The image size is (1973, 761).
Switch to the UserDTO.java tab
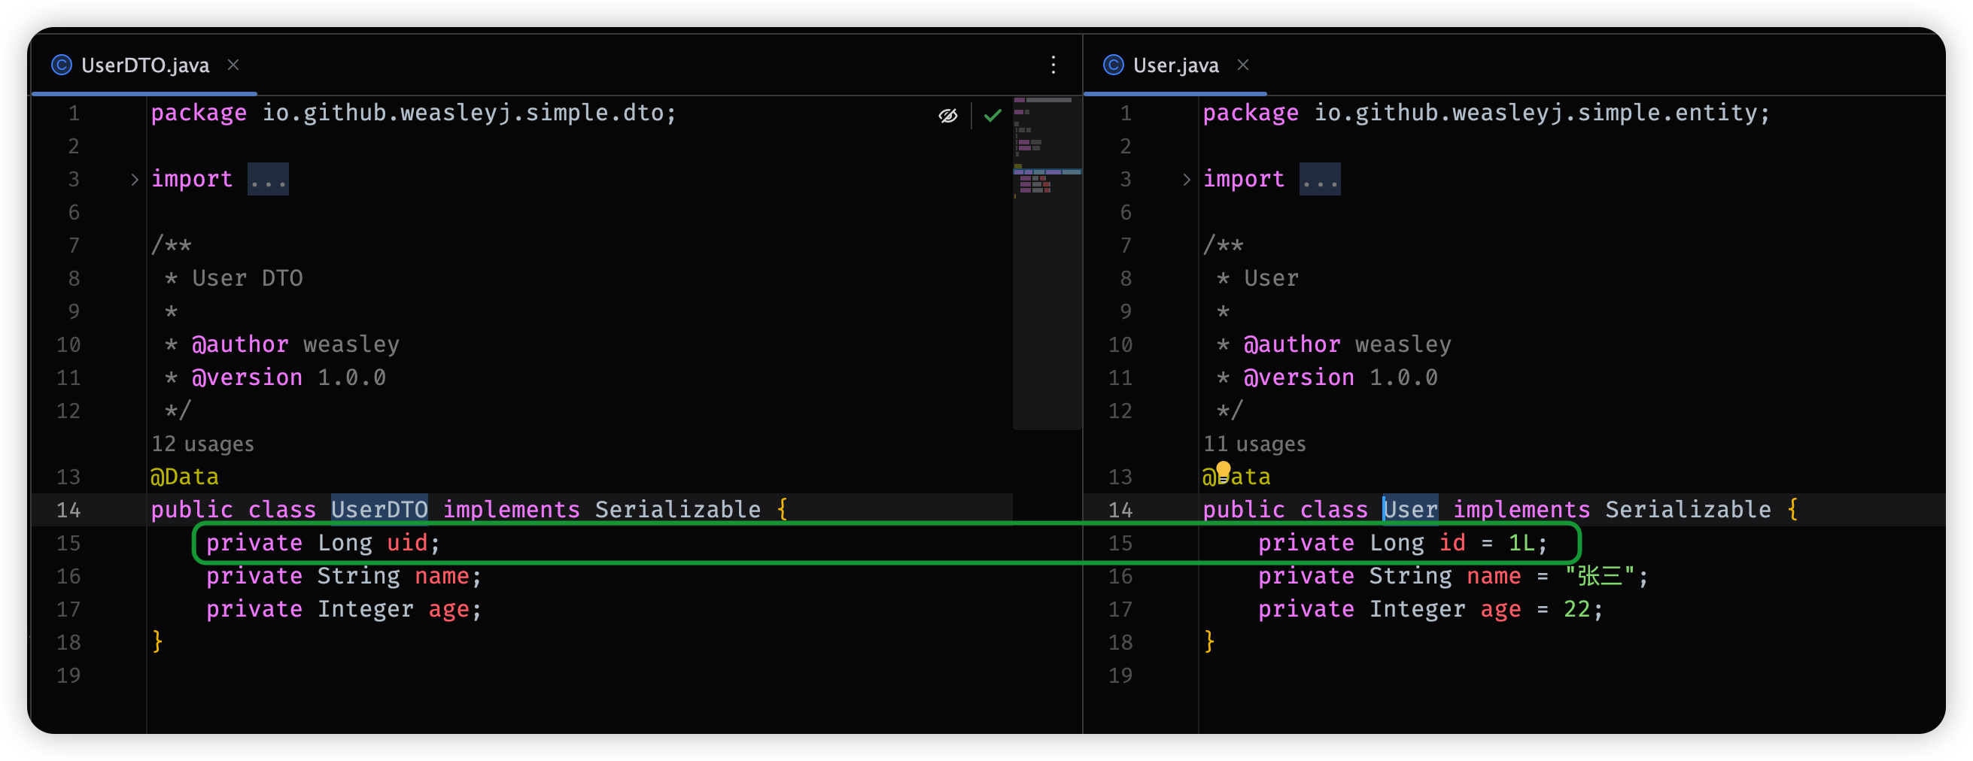click(x=144, y=65)
